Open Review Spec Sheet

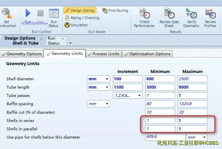169,18
